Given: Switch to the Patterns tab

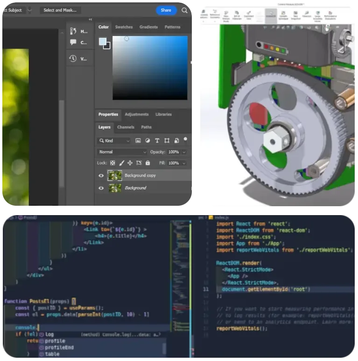Looking at the screenshot, I should click(x=172, y=27).
